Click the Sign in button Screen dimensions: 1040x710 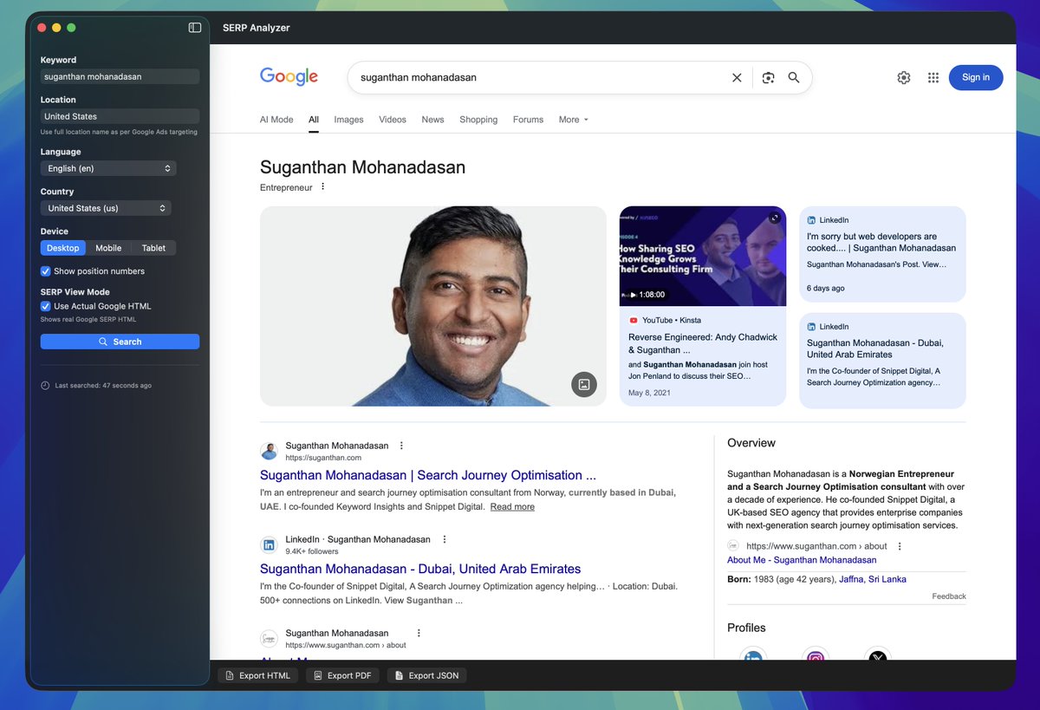pyautogui.click(x=976, y=77)
